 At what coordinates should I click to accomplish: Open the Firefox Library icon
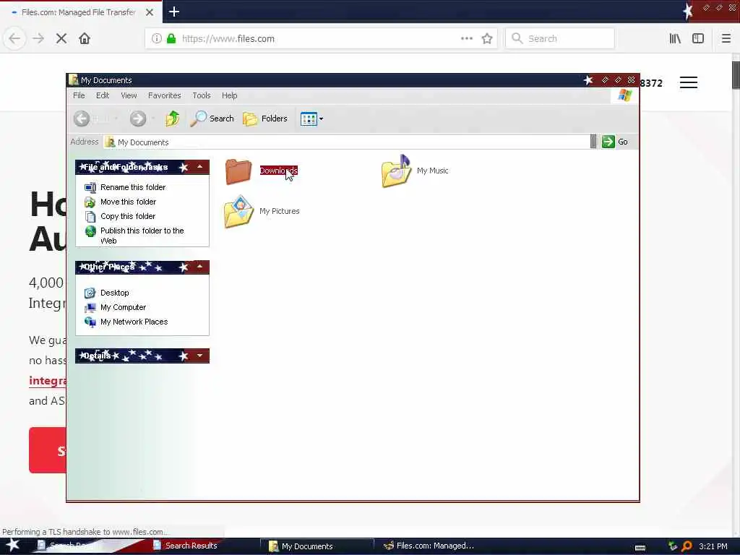click(x=676, y=39)
